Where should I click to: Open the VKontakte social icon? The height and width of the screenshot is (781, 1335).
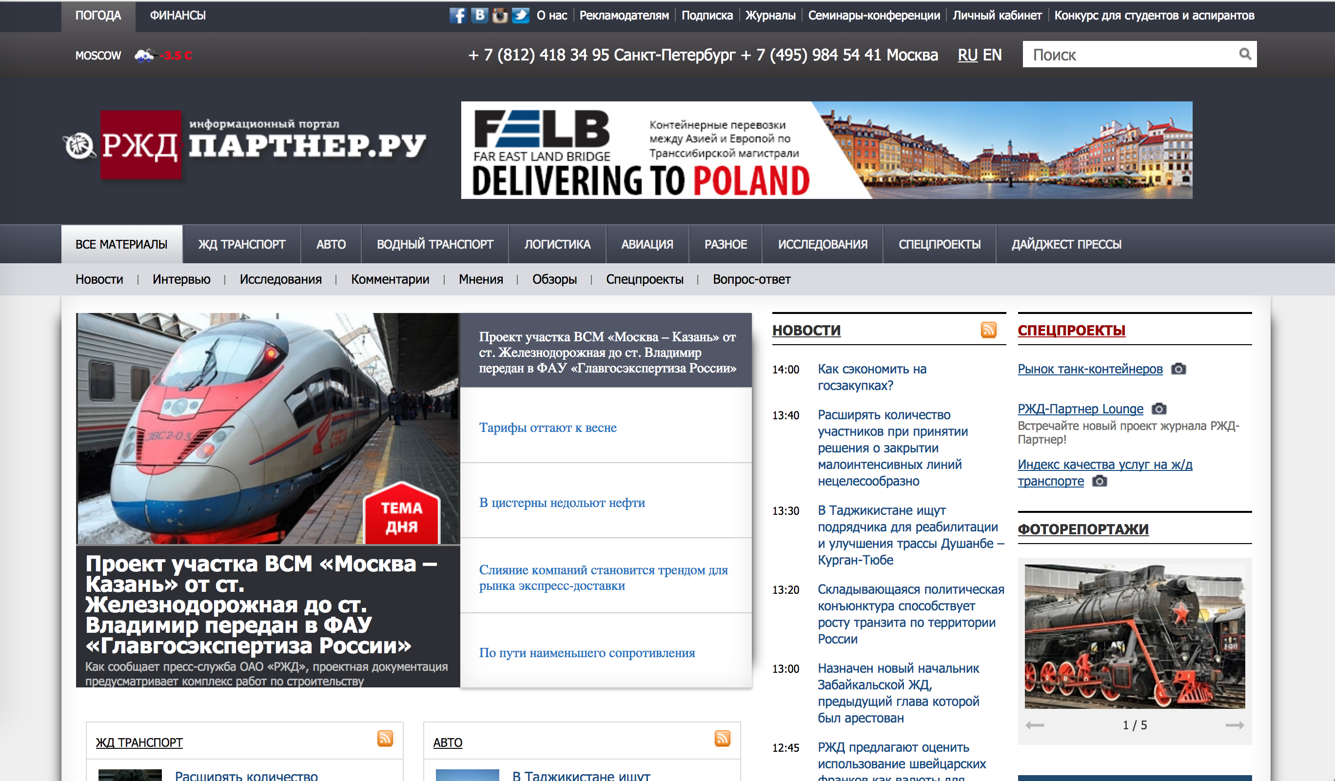pos(479,16)
